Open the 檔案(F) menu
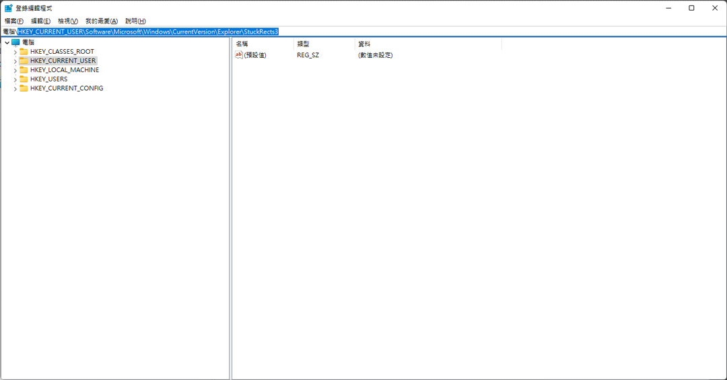Viewport: 727px width, 380px height. 14,21
